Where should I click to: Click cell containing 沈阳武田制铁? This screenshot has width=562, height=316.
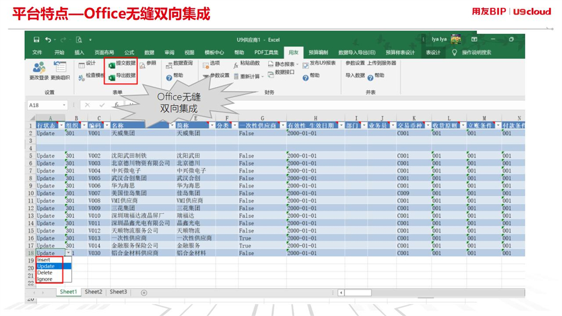point(143,156)
